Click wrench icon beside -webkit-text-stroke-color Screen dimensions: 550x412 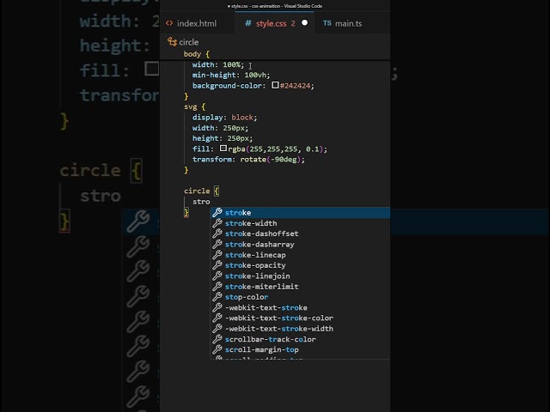(217, 318)
